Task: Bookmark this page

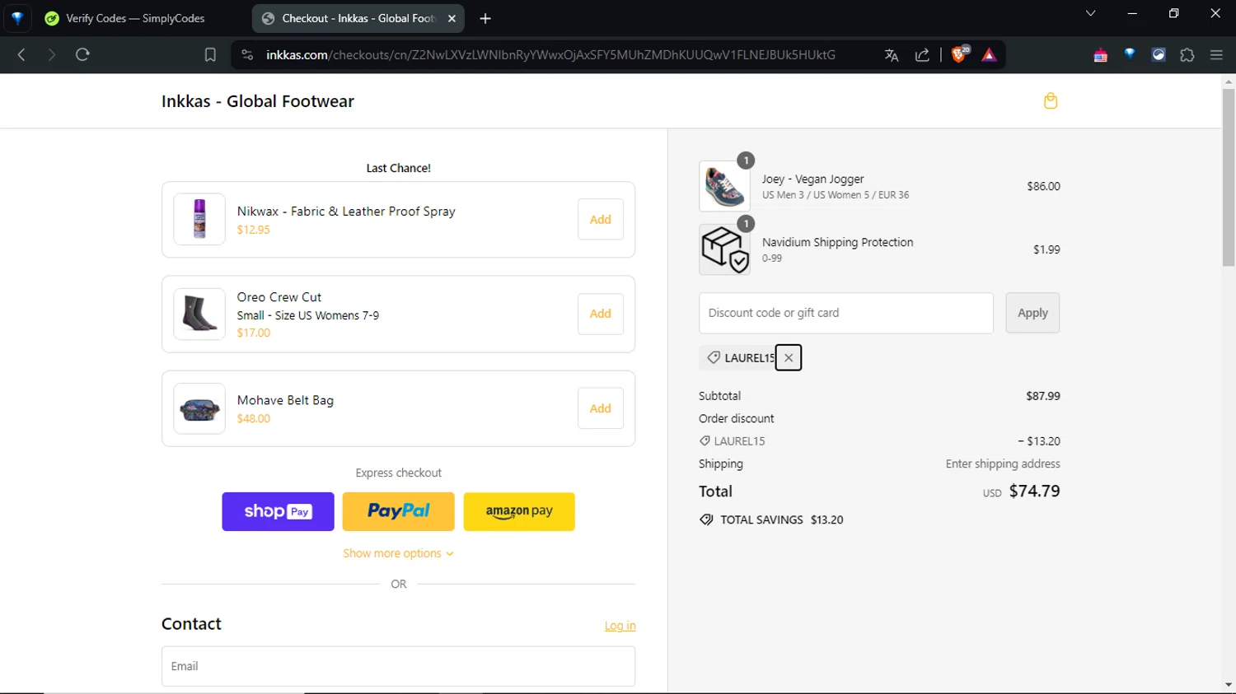Action: tap(210, 55)
